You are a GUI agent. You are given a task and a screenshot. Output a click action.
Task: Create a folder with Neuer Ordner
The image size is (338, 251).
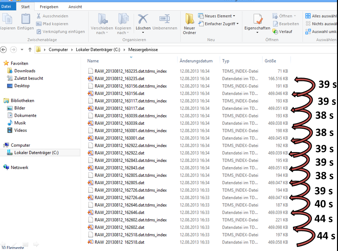[190, 24]
